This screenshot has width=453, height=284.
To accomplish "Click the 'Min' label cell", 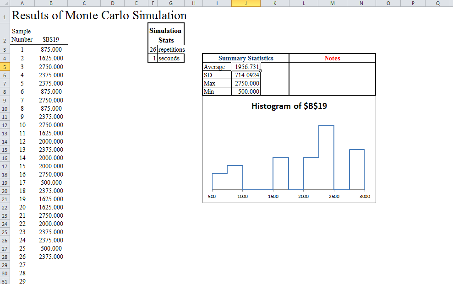I will click(x=217, y=91).
